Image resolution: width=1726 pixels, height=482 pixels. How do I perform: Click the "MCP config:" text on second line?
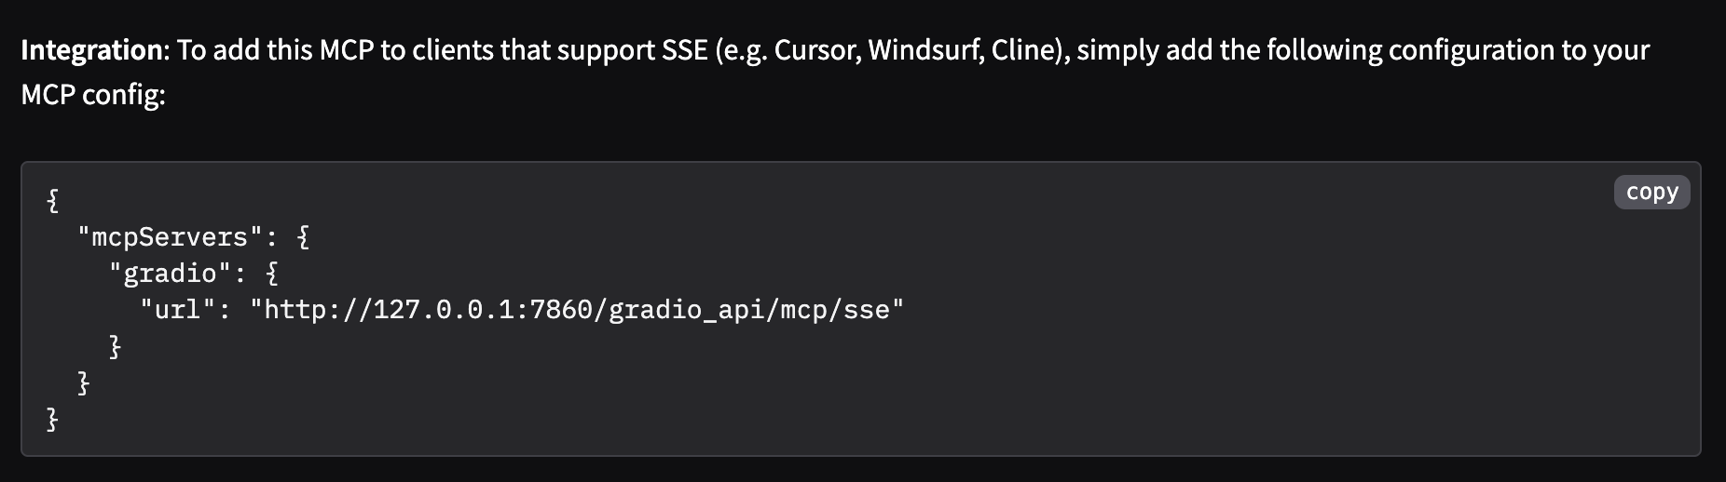93,94
